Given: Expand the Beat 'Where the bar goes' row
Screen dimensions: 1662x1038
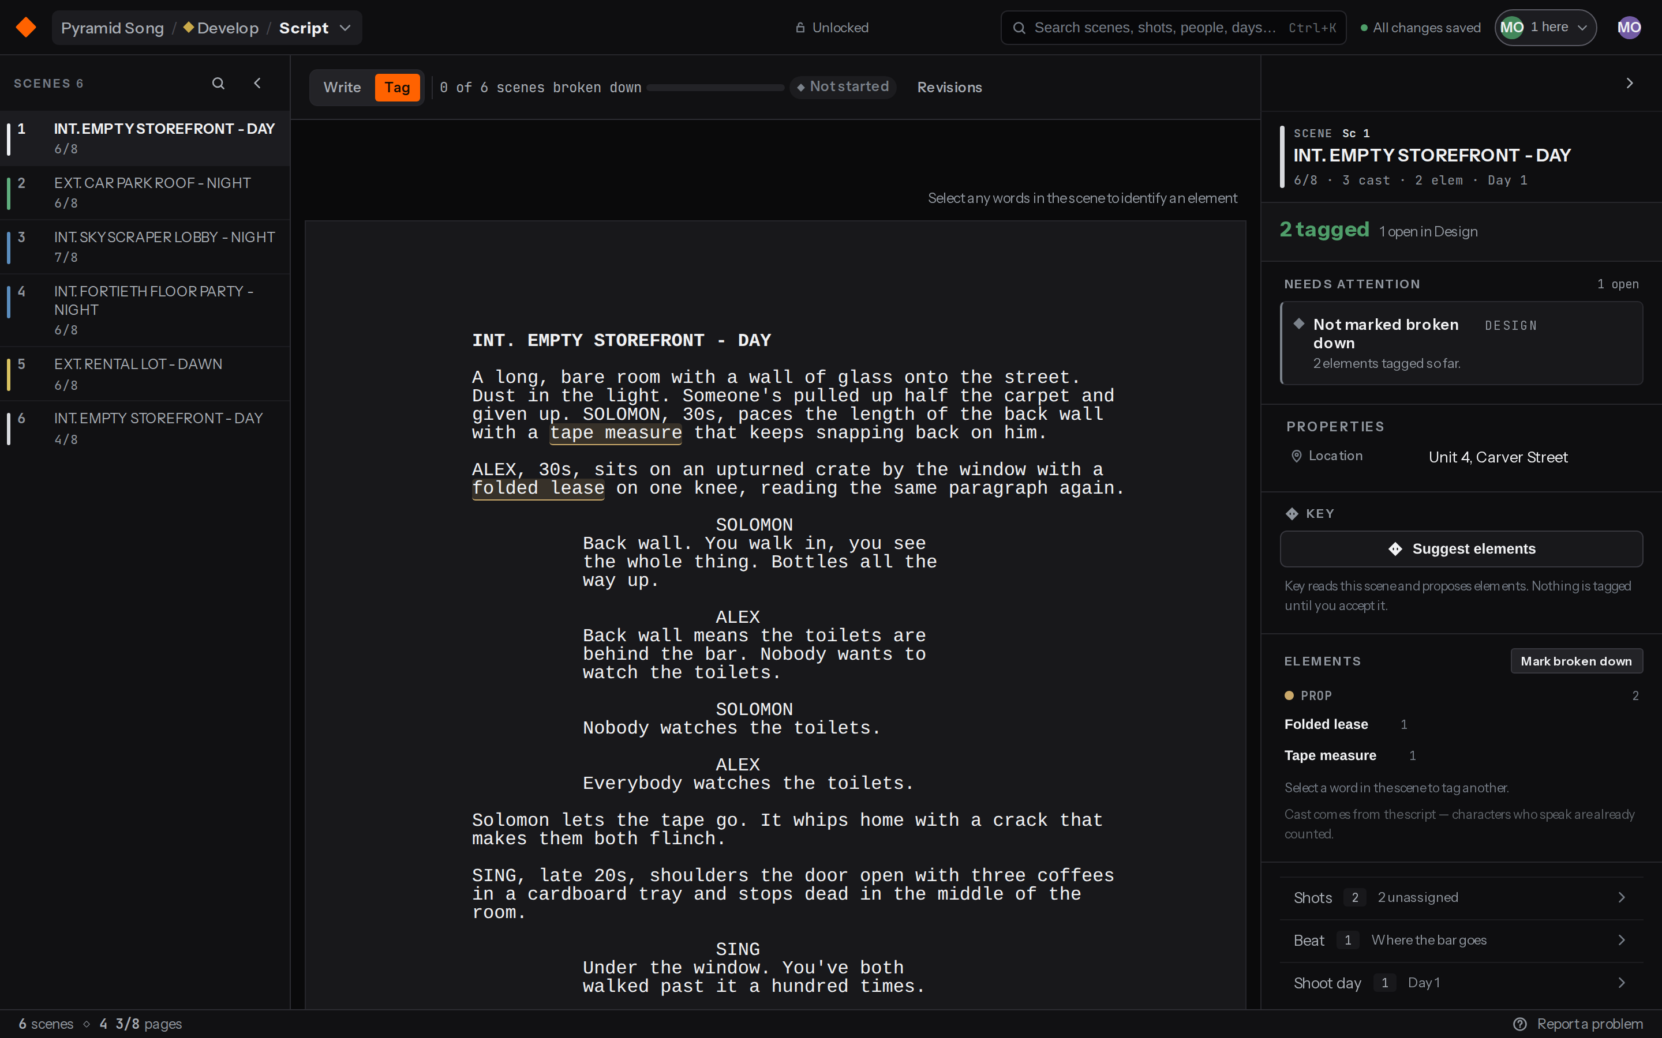Looking at the screenshot, I should coord(1461,940).
